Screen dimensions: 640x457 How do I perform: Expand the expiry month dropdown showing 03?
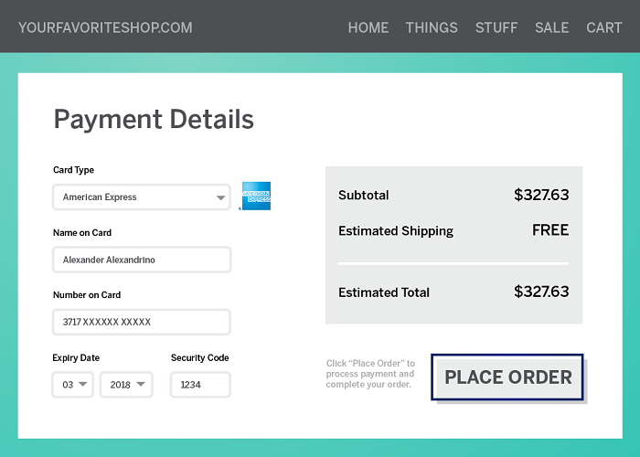tap(73, 385)
